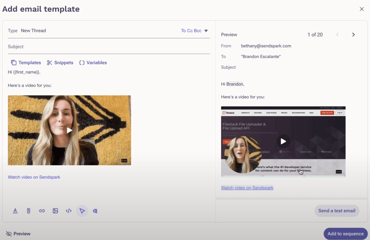
Task: Open the Variables menu
Action: (x=93, y=63)
